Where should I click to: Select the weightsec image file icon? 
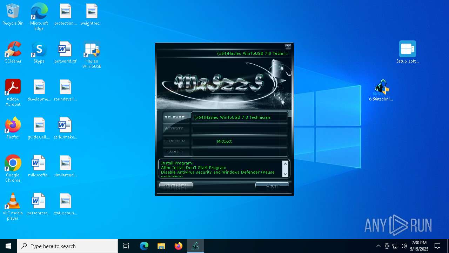point(92,15)
